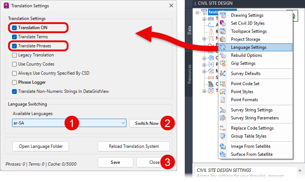This screenshot has height=182, width=305.
Task: Click the Group Table Styles icon
Action: pyautogui.click(x=223, y=136)
